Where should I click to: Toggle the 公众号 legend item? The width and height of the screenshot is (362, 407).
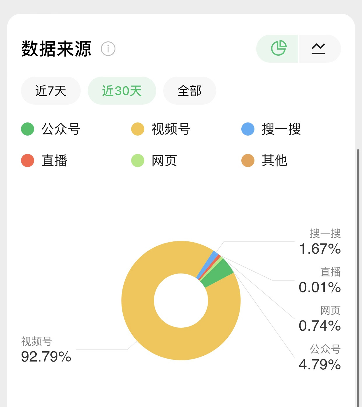coord(51,129)
